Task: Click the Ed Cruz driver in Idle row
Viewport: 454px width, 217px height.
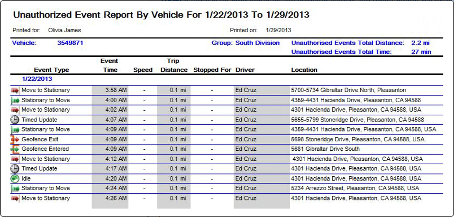Action: [246, 179]
